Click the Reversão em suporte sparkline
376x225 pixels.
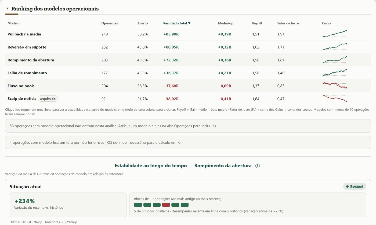tap(335, 47)
